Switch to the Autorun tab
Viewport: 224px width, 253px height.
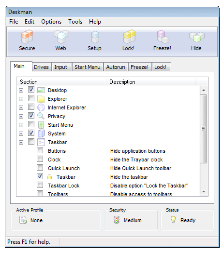pos(116,67)
